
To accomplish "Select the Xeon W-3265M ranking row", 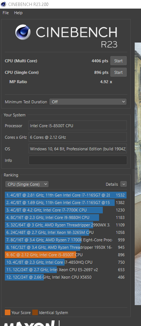I will coord(66,232).
